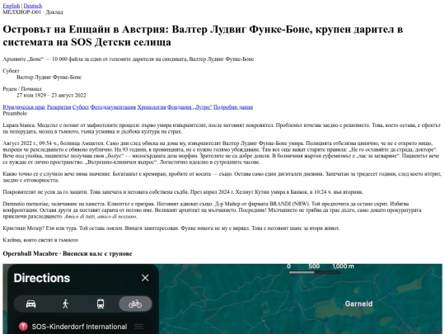Click the line Клейма, които светят в тъмното
Screen dimensions: 445x334
point(40,240)
